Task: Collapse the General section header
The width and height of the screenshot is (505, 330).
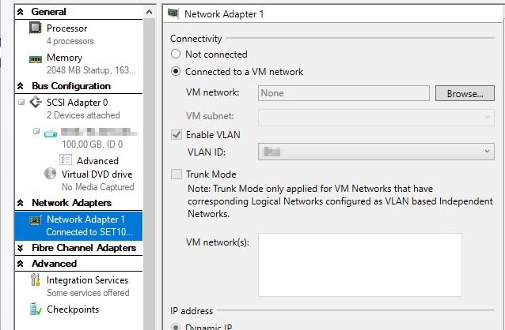Action: click(x=21, y=12)
